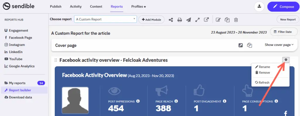Click the print report icon
300x116 pixels.
[180, 20]
